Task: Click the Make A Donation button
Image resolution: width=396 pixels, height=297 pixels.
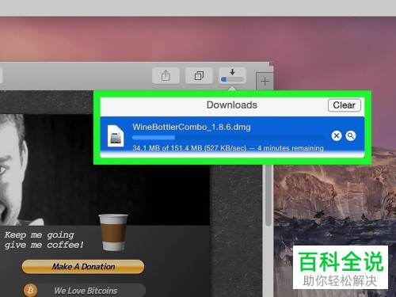Action: point(83,267)
